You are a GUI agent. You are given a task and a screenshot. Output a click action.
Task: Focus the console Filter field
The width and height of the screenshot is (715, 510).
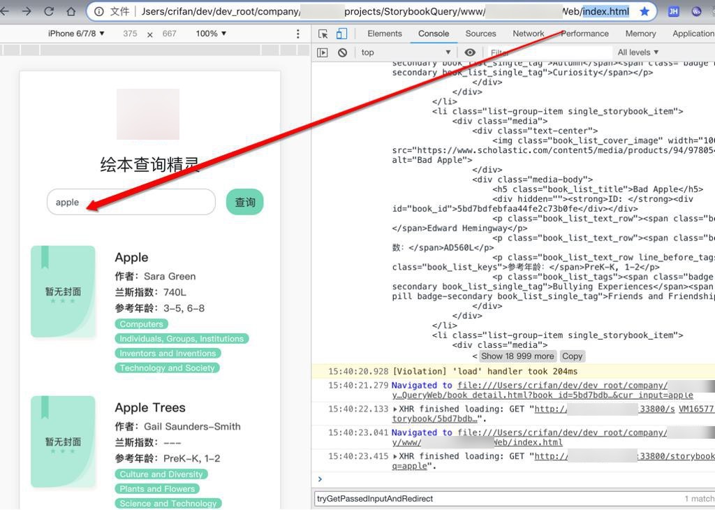coord(550,52)
